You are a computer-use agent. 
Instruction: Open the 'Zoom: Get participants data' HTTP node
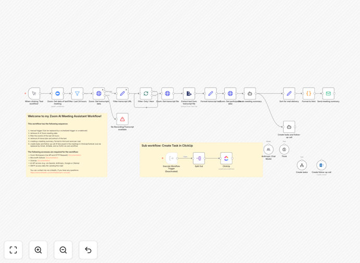pos(230,93)
